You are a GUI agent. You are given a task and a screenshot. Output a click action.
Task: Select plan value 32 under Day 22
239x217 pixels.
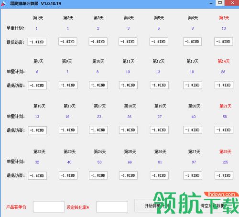37,162
